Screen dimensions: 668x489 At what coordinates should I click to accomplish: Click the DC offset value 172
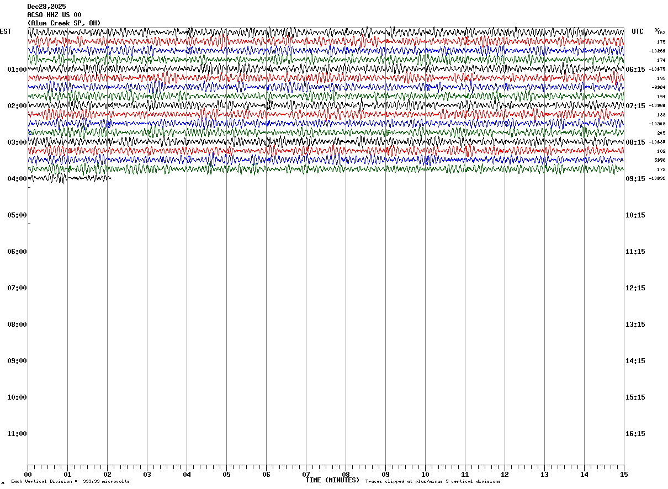pos(661,169)
